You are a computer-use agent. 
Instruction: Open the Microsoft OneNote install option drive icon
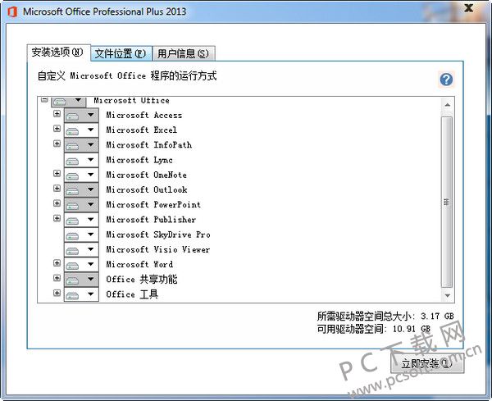80,175
